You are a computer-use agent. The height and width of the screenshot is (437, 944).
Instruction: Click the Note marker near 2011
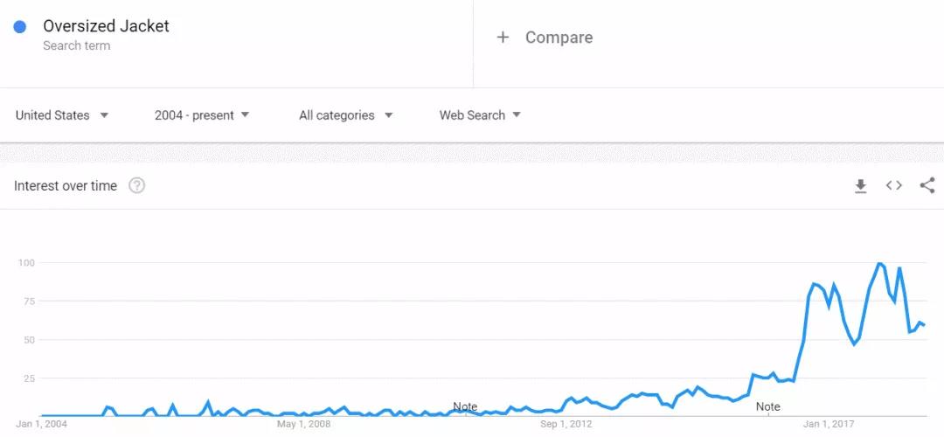pos(465,406)
